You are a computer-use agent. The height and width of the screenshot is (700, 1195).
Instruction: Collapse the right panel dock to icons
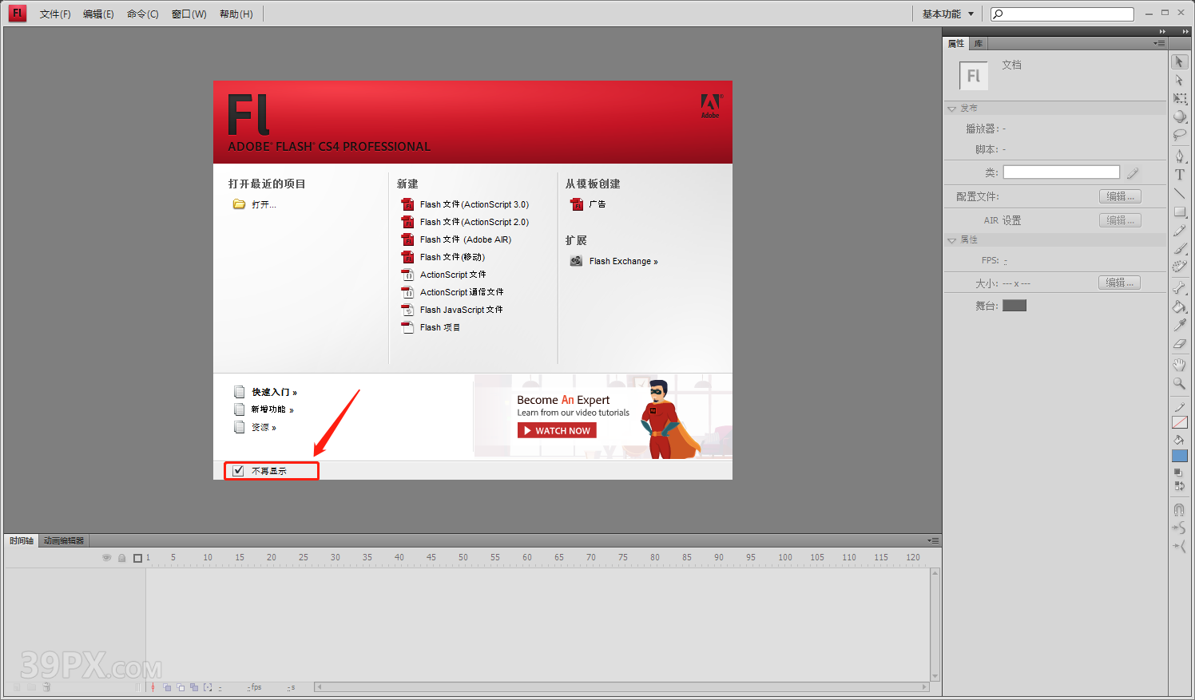click(1162, 31)
